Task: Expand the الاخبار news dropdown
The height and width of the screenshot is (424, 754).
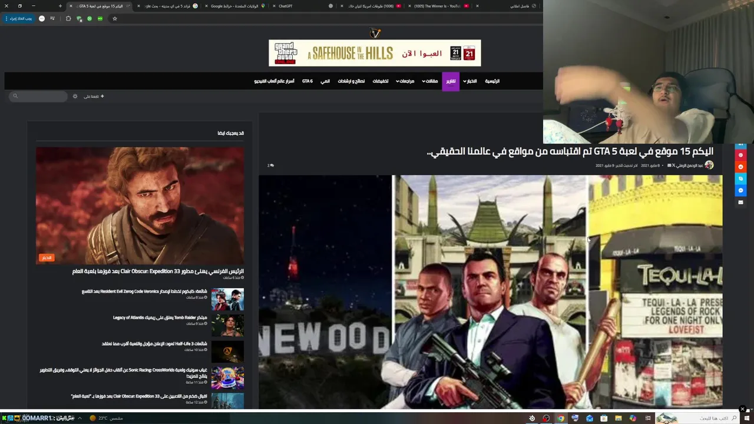Action: point(469,81)
